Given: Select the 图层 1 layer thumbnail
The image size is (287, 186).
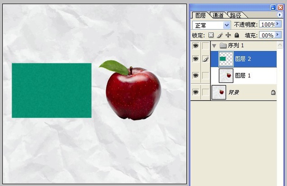Looking at the screenshot, I should (226, 75).
